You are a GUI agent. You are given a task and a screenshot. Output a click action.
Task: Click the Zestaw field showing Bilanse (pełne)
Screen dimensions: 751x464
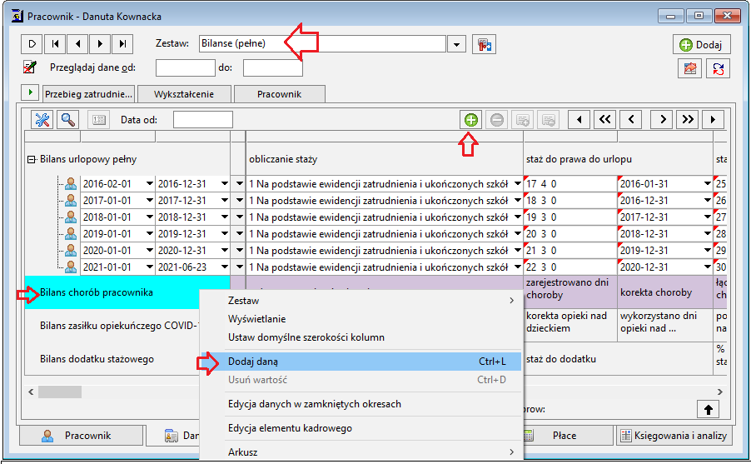322,43
